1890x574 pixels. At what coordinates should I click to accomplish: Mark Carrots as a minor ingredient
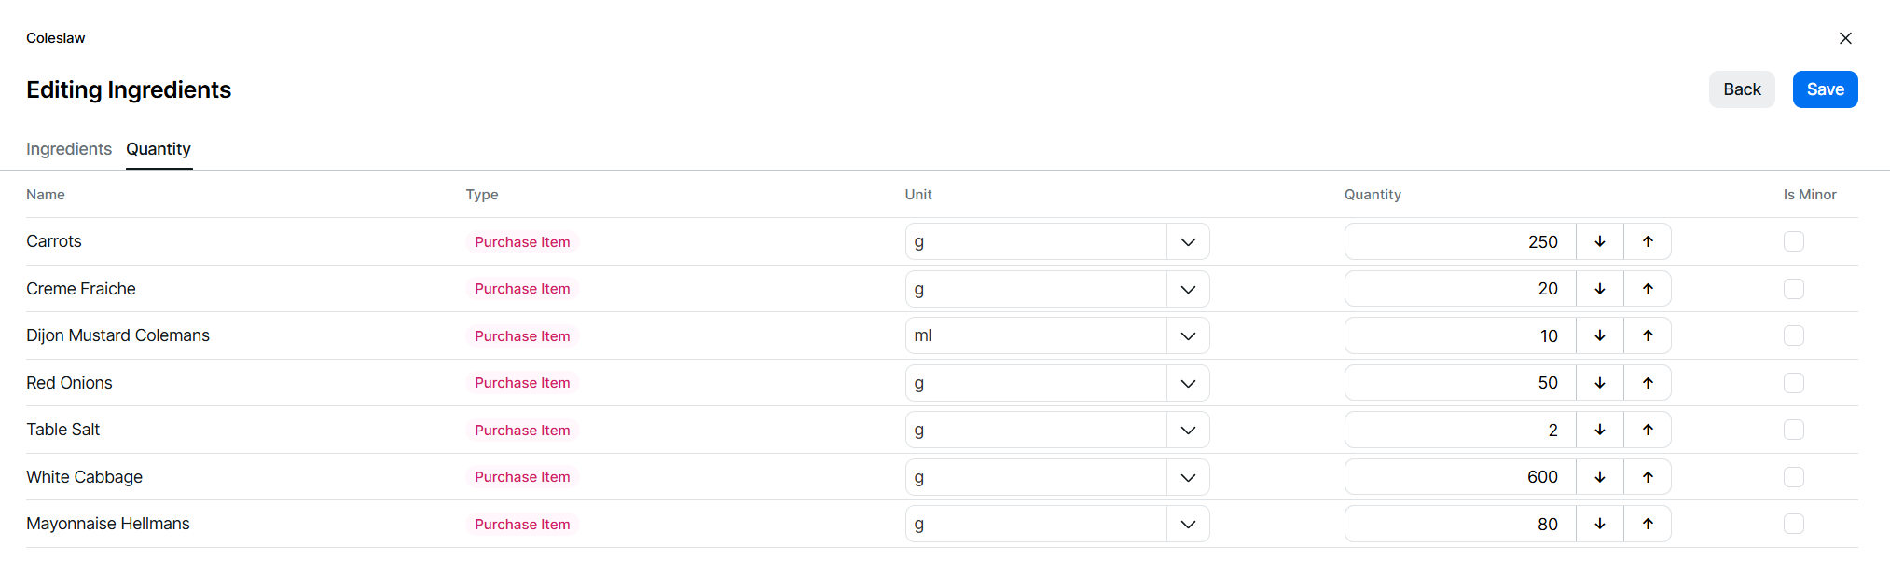(x=1794, y=241)
